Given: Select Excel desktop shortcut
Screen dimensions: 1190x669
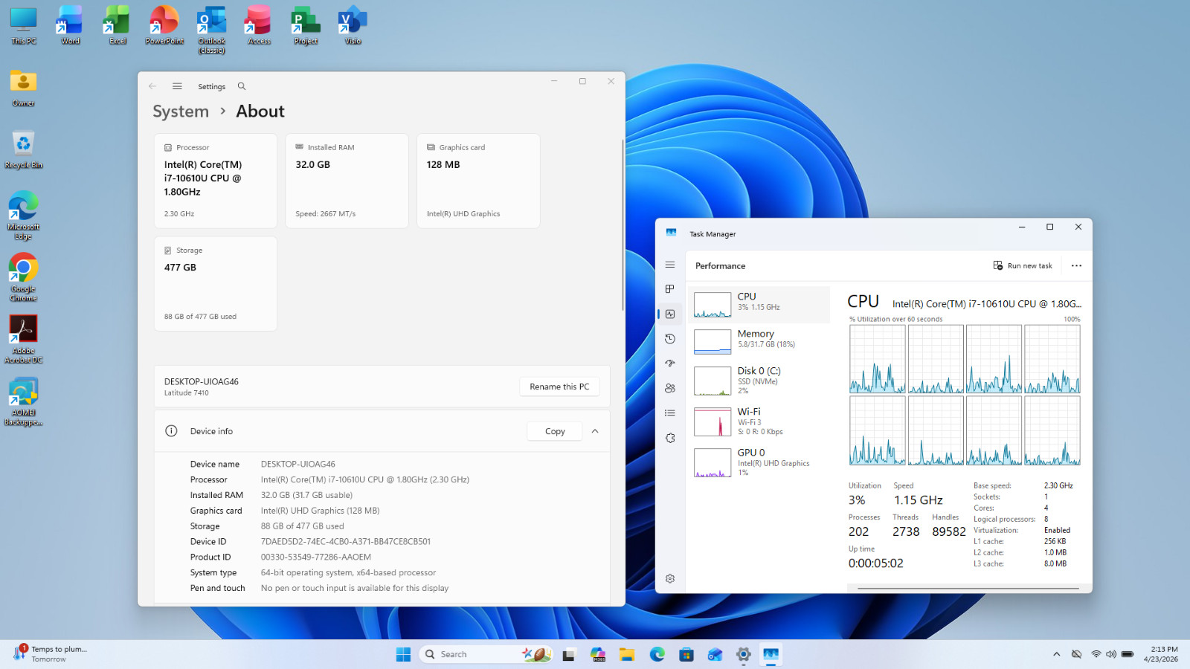Looking at the screenshot, I should click(117, 26).
